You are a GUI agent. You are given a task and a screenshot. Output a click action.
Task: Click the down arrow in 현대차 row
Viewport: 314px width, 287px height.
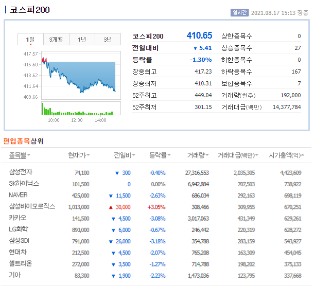[113, 253]
